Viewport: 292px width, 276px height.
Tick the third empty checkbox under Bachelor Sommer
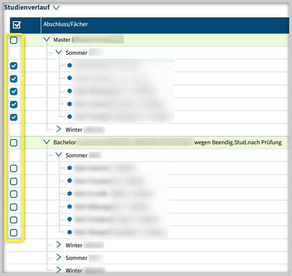click(x=14, y=194)
